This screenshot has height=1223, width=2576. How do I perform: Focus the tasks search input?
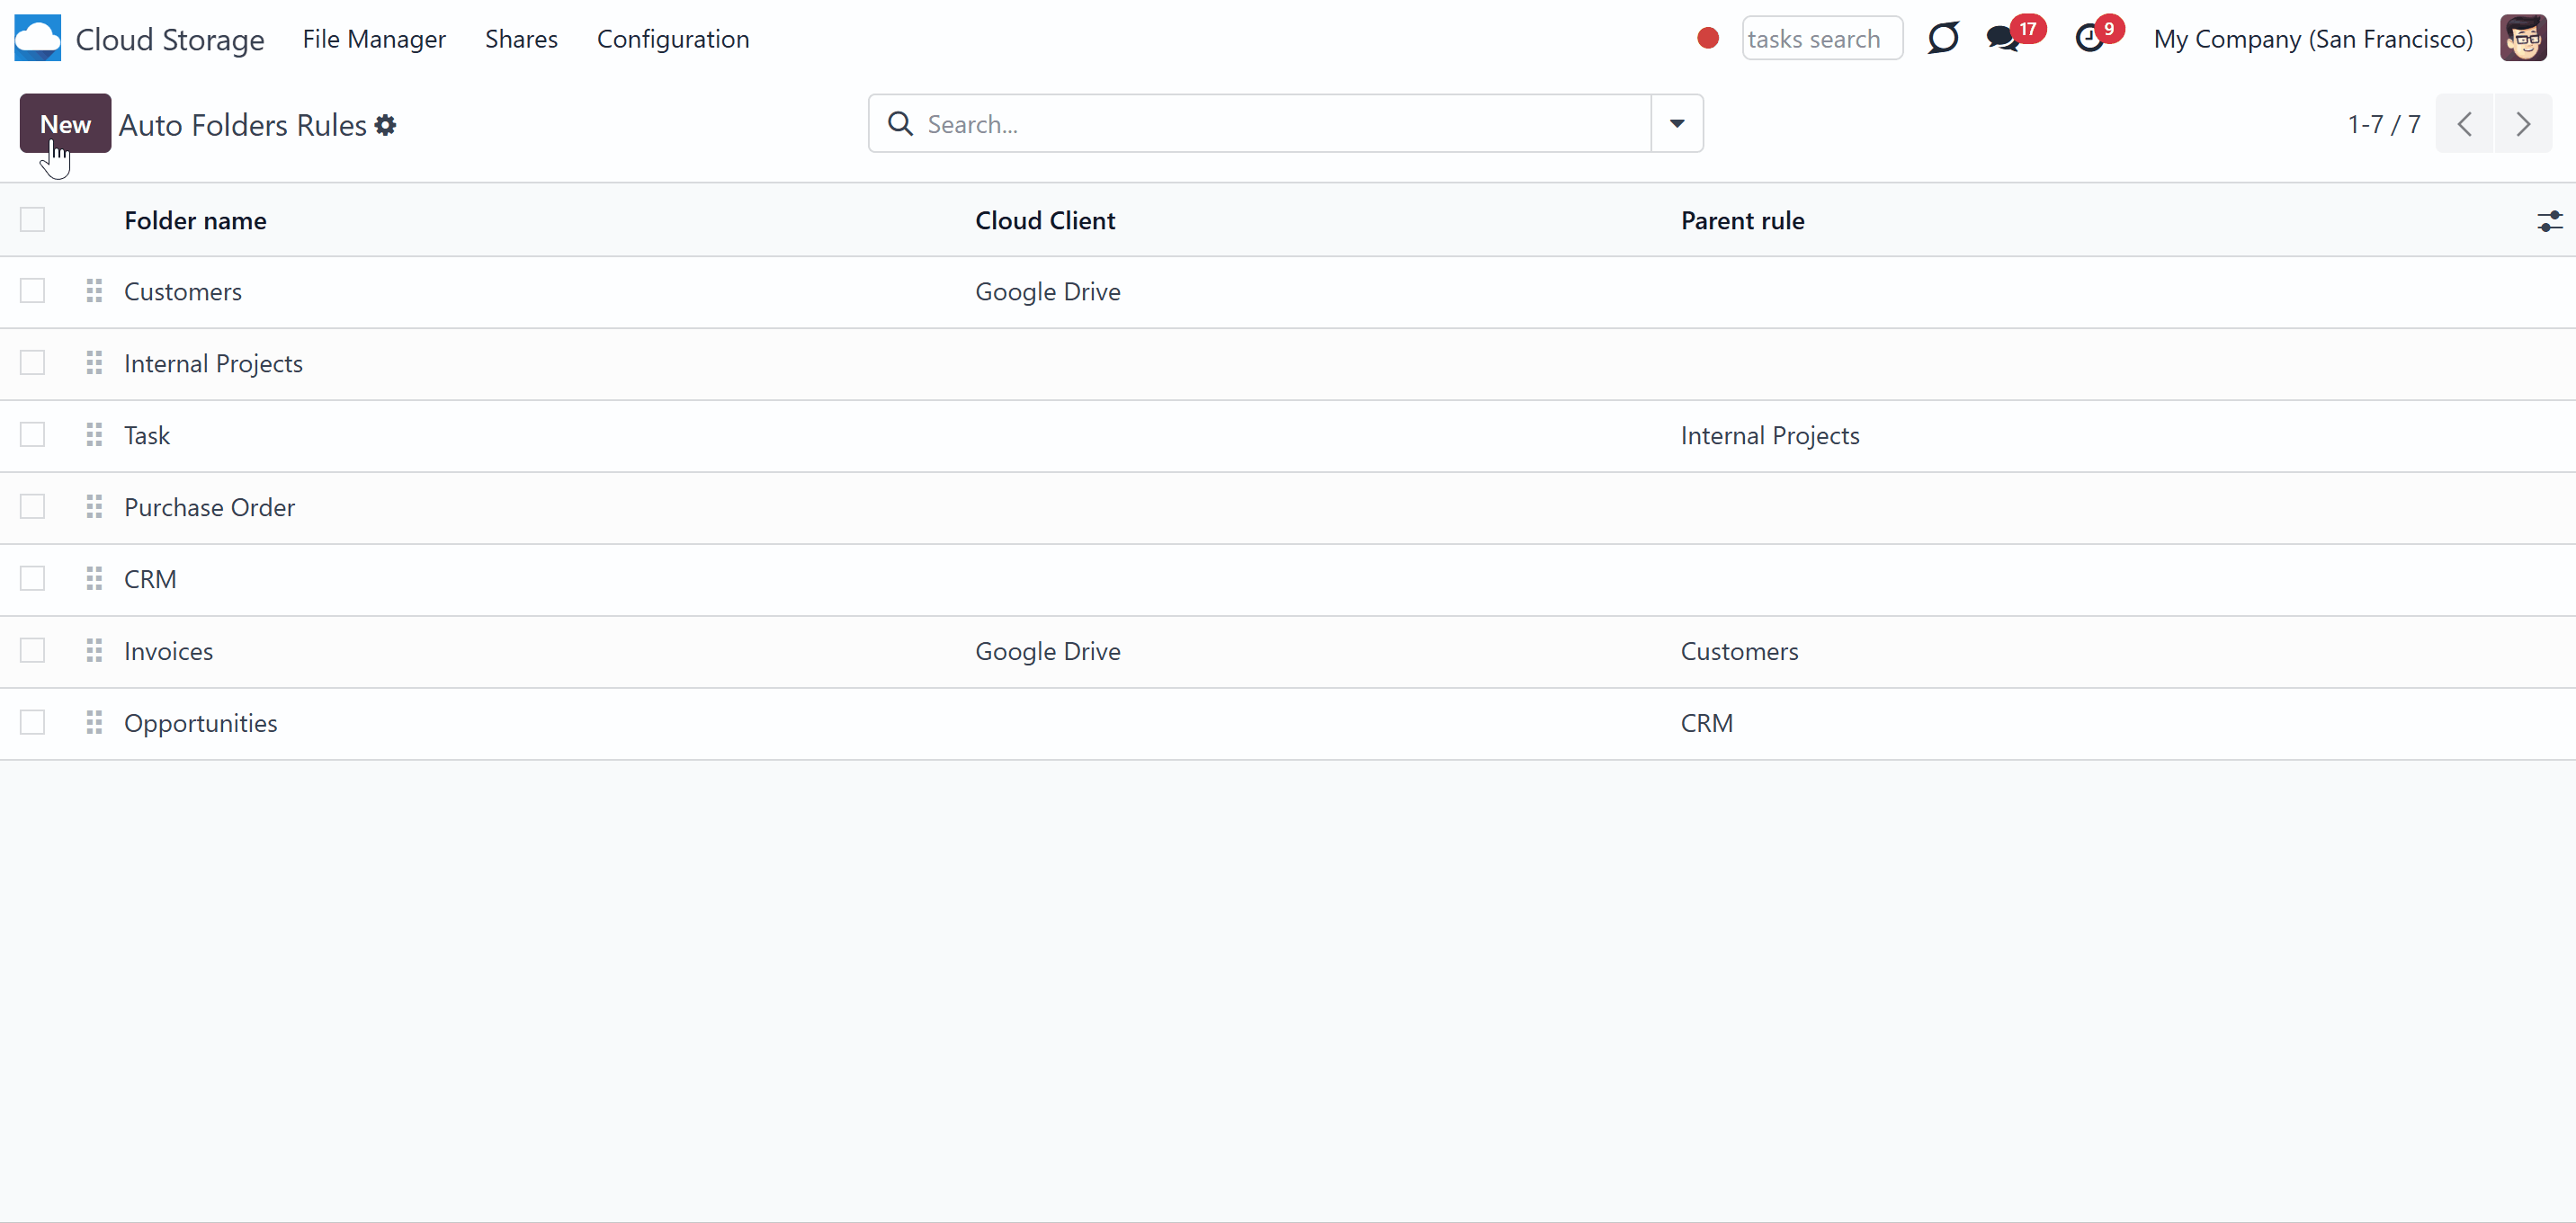point(1822,39)
